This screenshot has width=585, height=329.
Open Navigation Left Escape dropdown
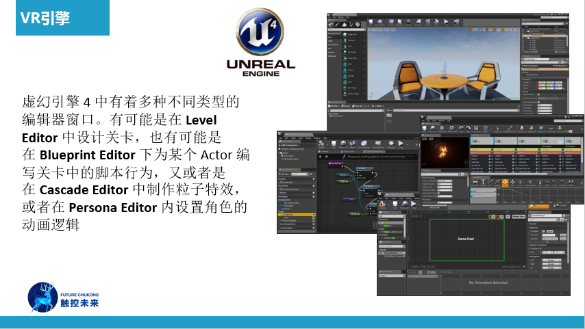[x=552, y=260]
